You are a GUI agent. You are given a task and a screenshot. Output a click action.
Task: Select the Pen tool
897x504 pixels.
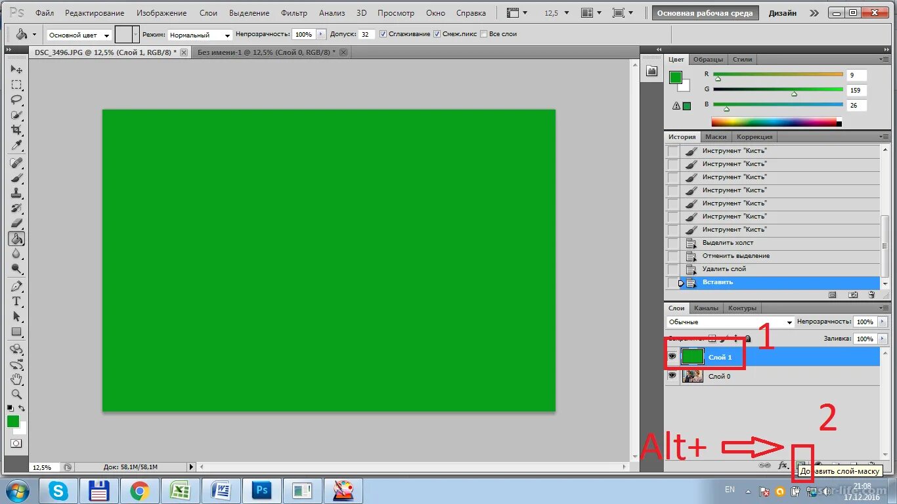(x=16, y=286)
